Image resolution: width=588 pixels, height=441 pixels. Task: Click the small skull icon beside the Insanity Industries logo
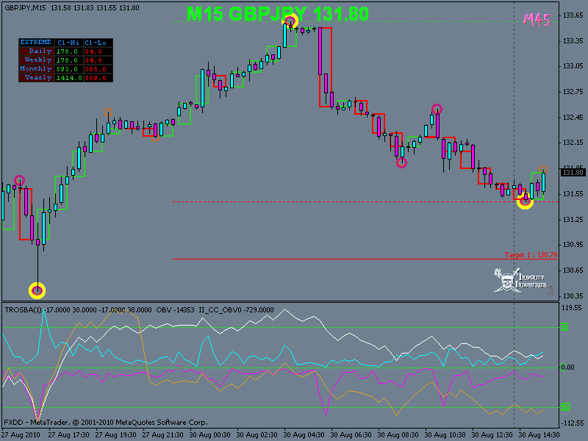[x=551, y=290]
